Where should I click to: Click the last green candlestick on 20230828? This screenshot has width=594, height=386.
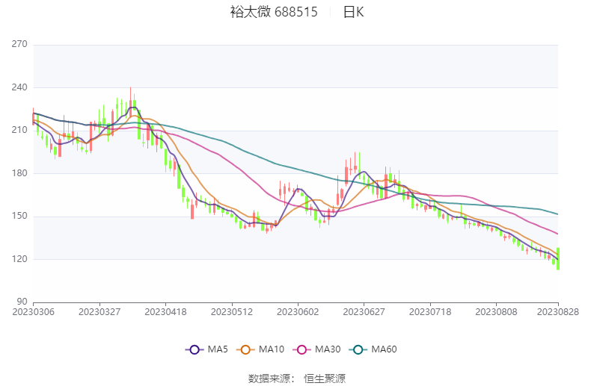click(x=558, y=258)
